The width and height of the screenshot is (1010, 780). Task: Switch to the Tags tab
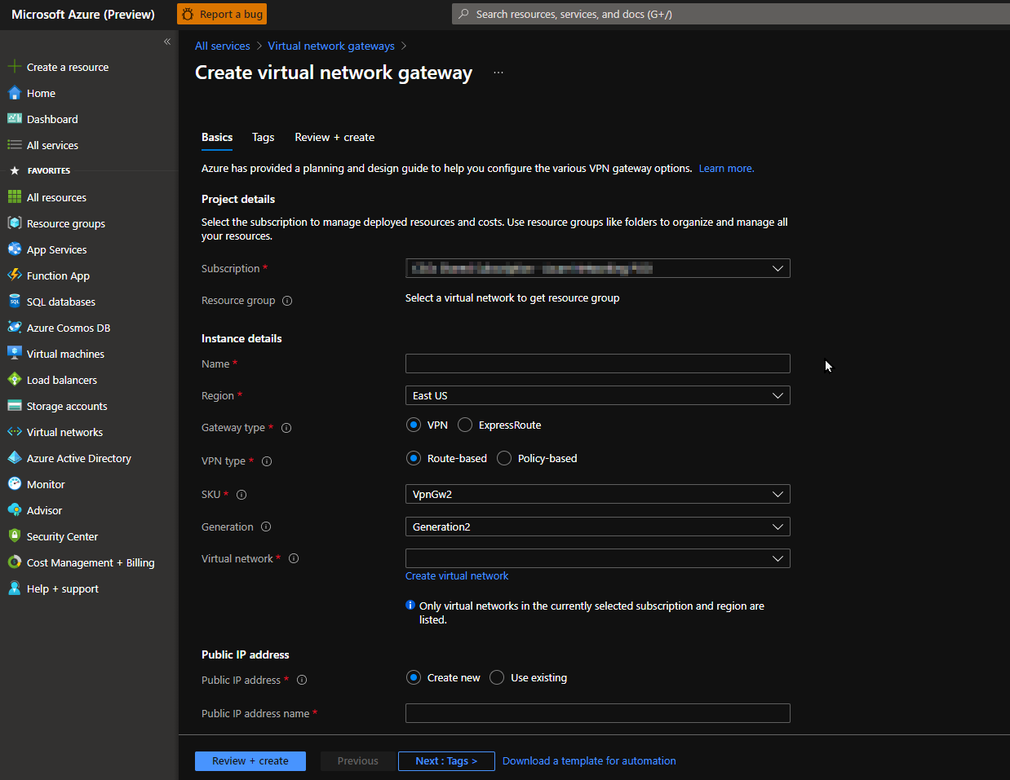[263, 137]
